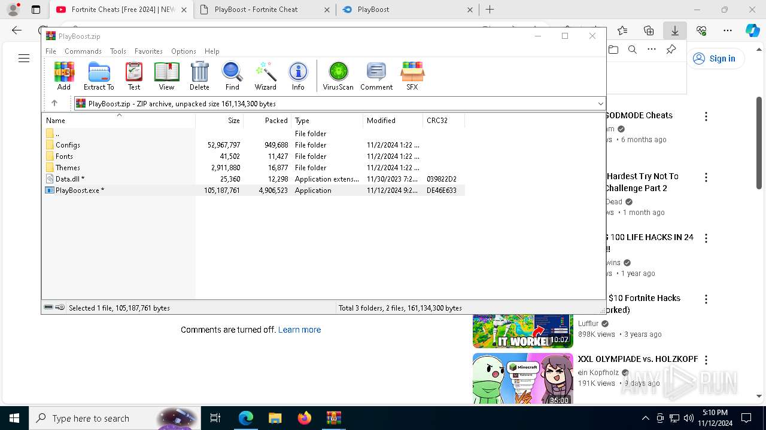The height and width of the screenshot is (430, 766).
Task: Go up one folder level arrow
Action: click(x=54, y=103)
